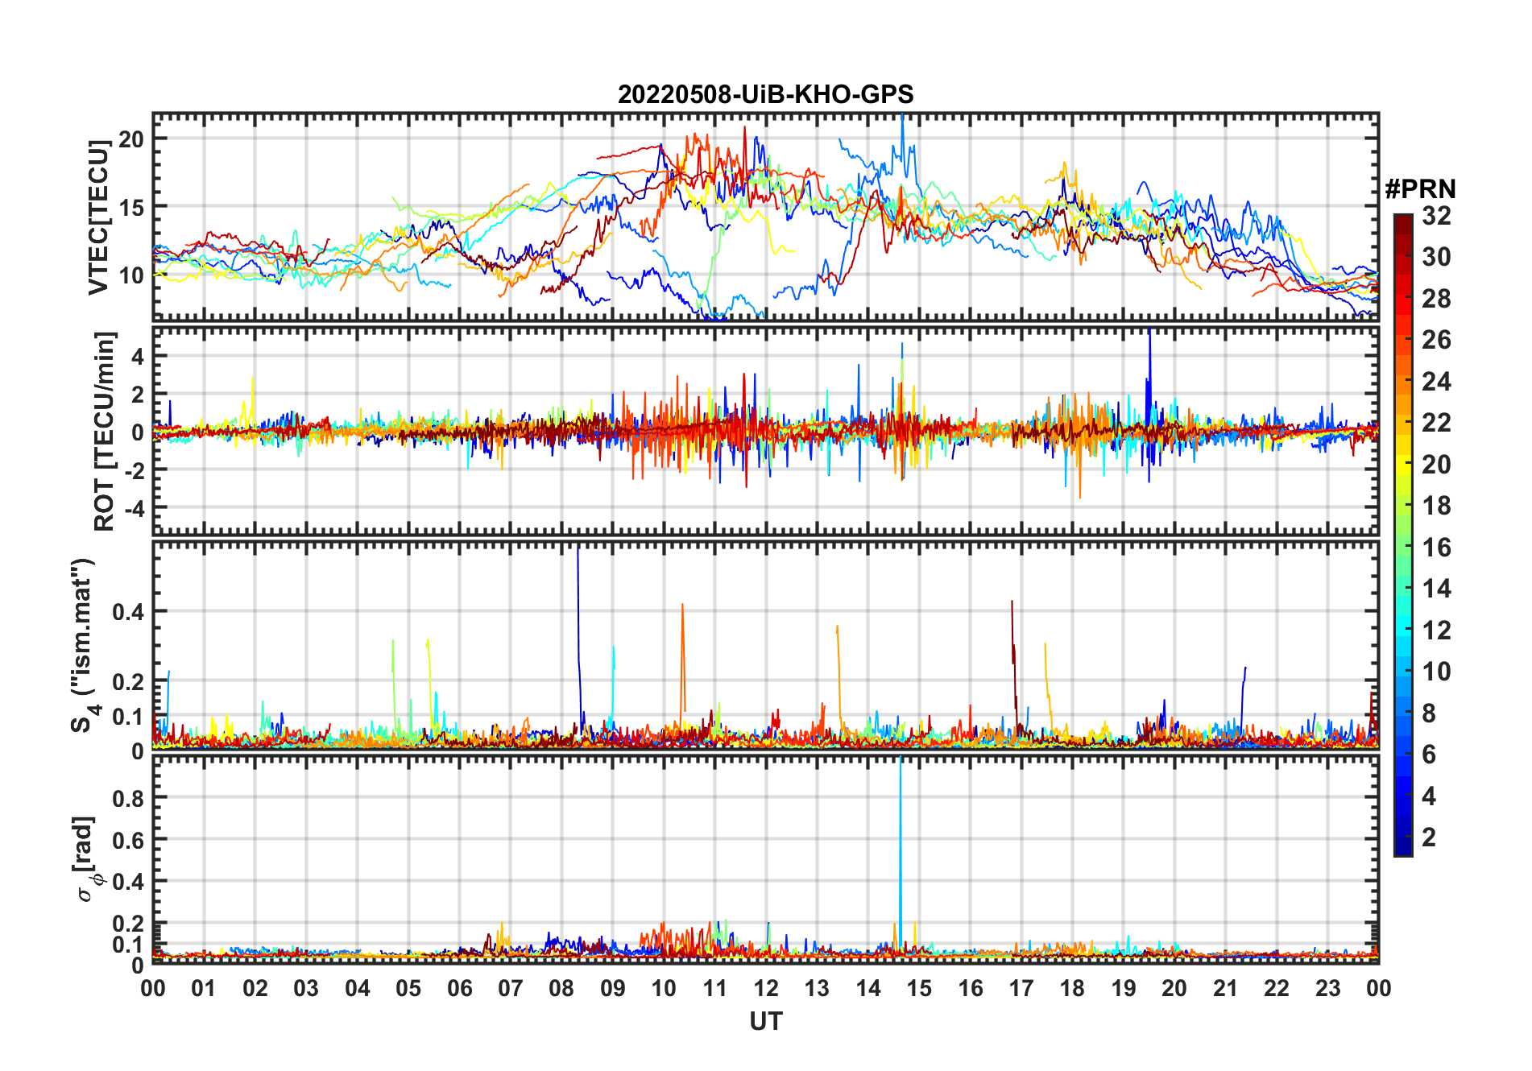The width and height of the screenshot is (1532, 1071).
Task: Click the PRN color scale bar
Action: point(1402,535)
